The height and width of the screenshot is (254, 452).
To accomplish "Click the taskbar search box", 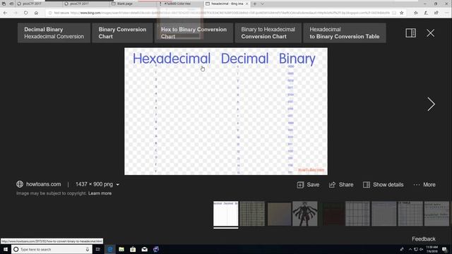I will [x=52, y=249].
